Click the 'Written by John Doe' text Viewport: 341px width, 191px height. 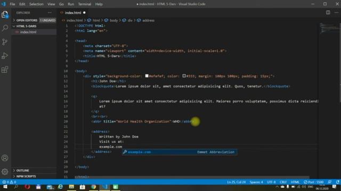(119, 137)
